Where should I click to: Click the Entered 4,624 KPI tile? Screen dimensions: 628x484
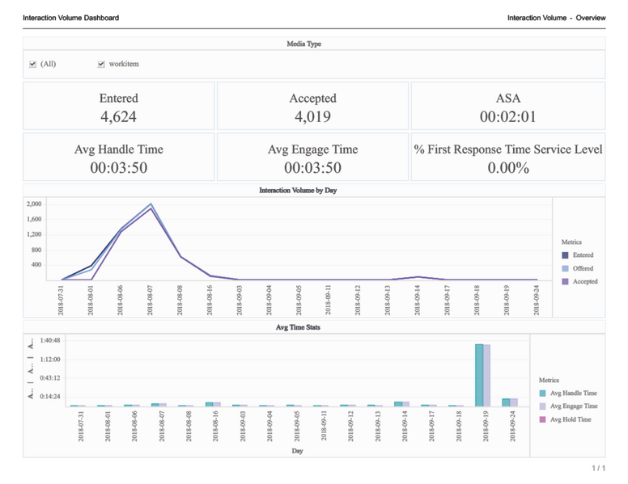pos(119,107)
